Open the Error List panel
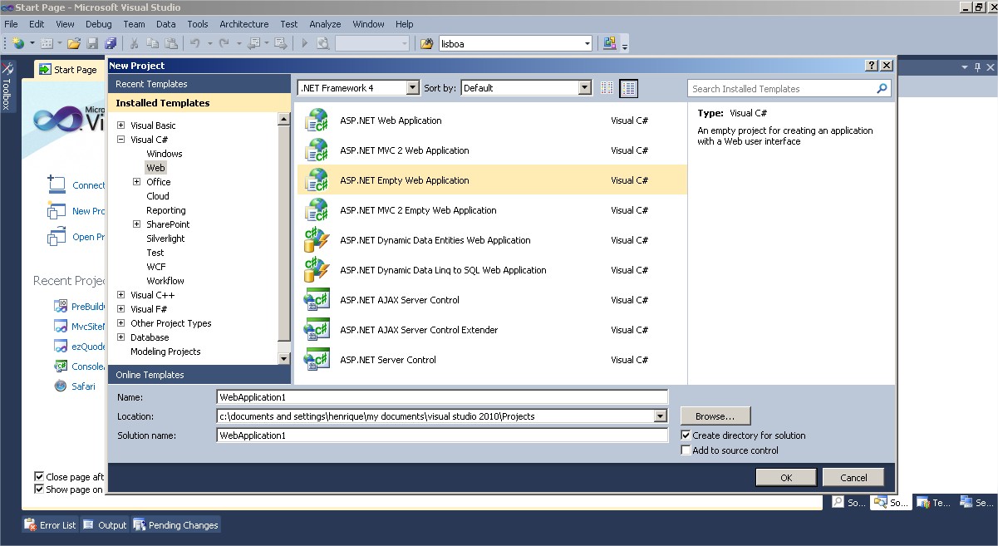Screen dimensions: 998x546 pyautogui.click(x=51, y=524)
